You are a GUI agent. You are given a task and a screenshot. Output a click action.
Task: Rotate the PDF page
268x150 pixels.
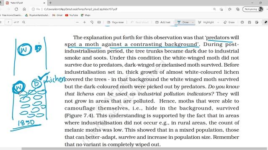tap(92, 22)
